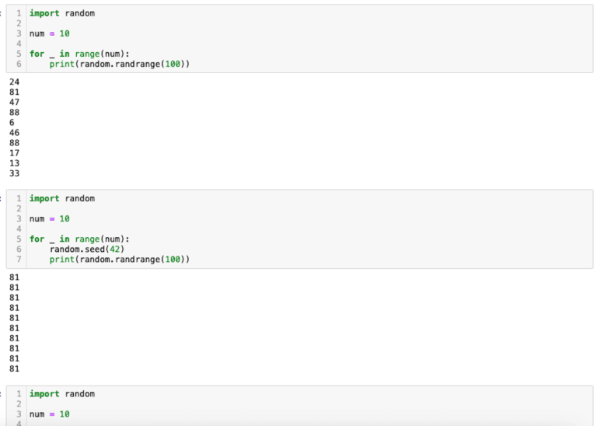This screenshot has width=597, height=426.
Task: Click output value 24 of first cell
Action: click(x=15, y=82)
